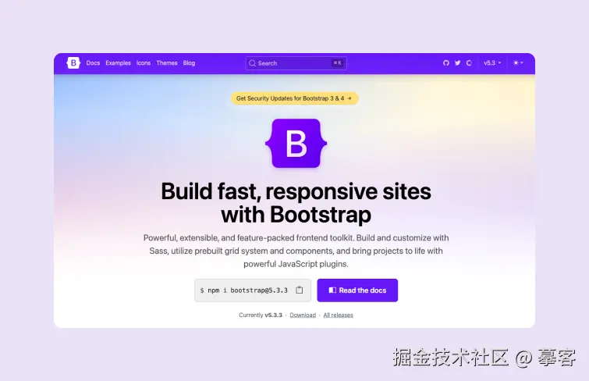The height and width of the screenshot is (381, 589).
Task: Open the Icons nav link
Action: tap(144, 62)
